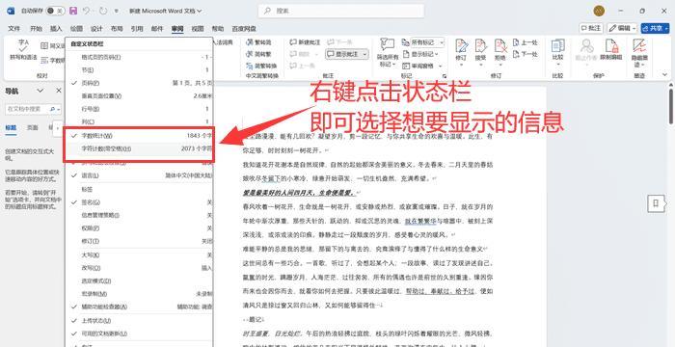Click the Redo icon in title bar

[103, 11]
